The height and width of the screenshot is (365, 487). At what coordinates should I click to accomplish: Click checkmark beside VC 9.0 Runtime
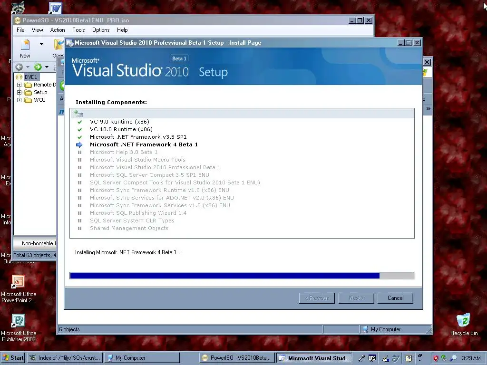point(79,122)
